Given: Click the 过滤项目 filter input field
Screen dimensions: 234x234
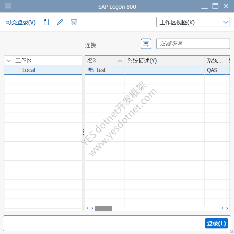Looking at the screenshot, I should 193,44.
